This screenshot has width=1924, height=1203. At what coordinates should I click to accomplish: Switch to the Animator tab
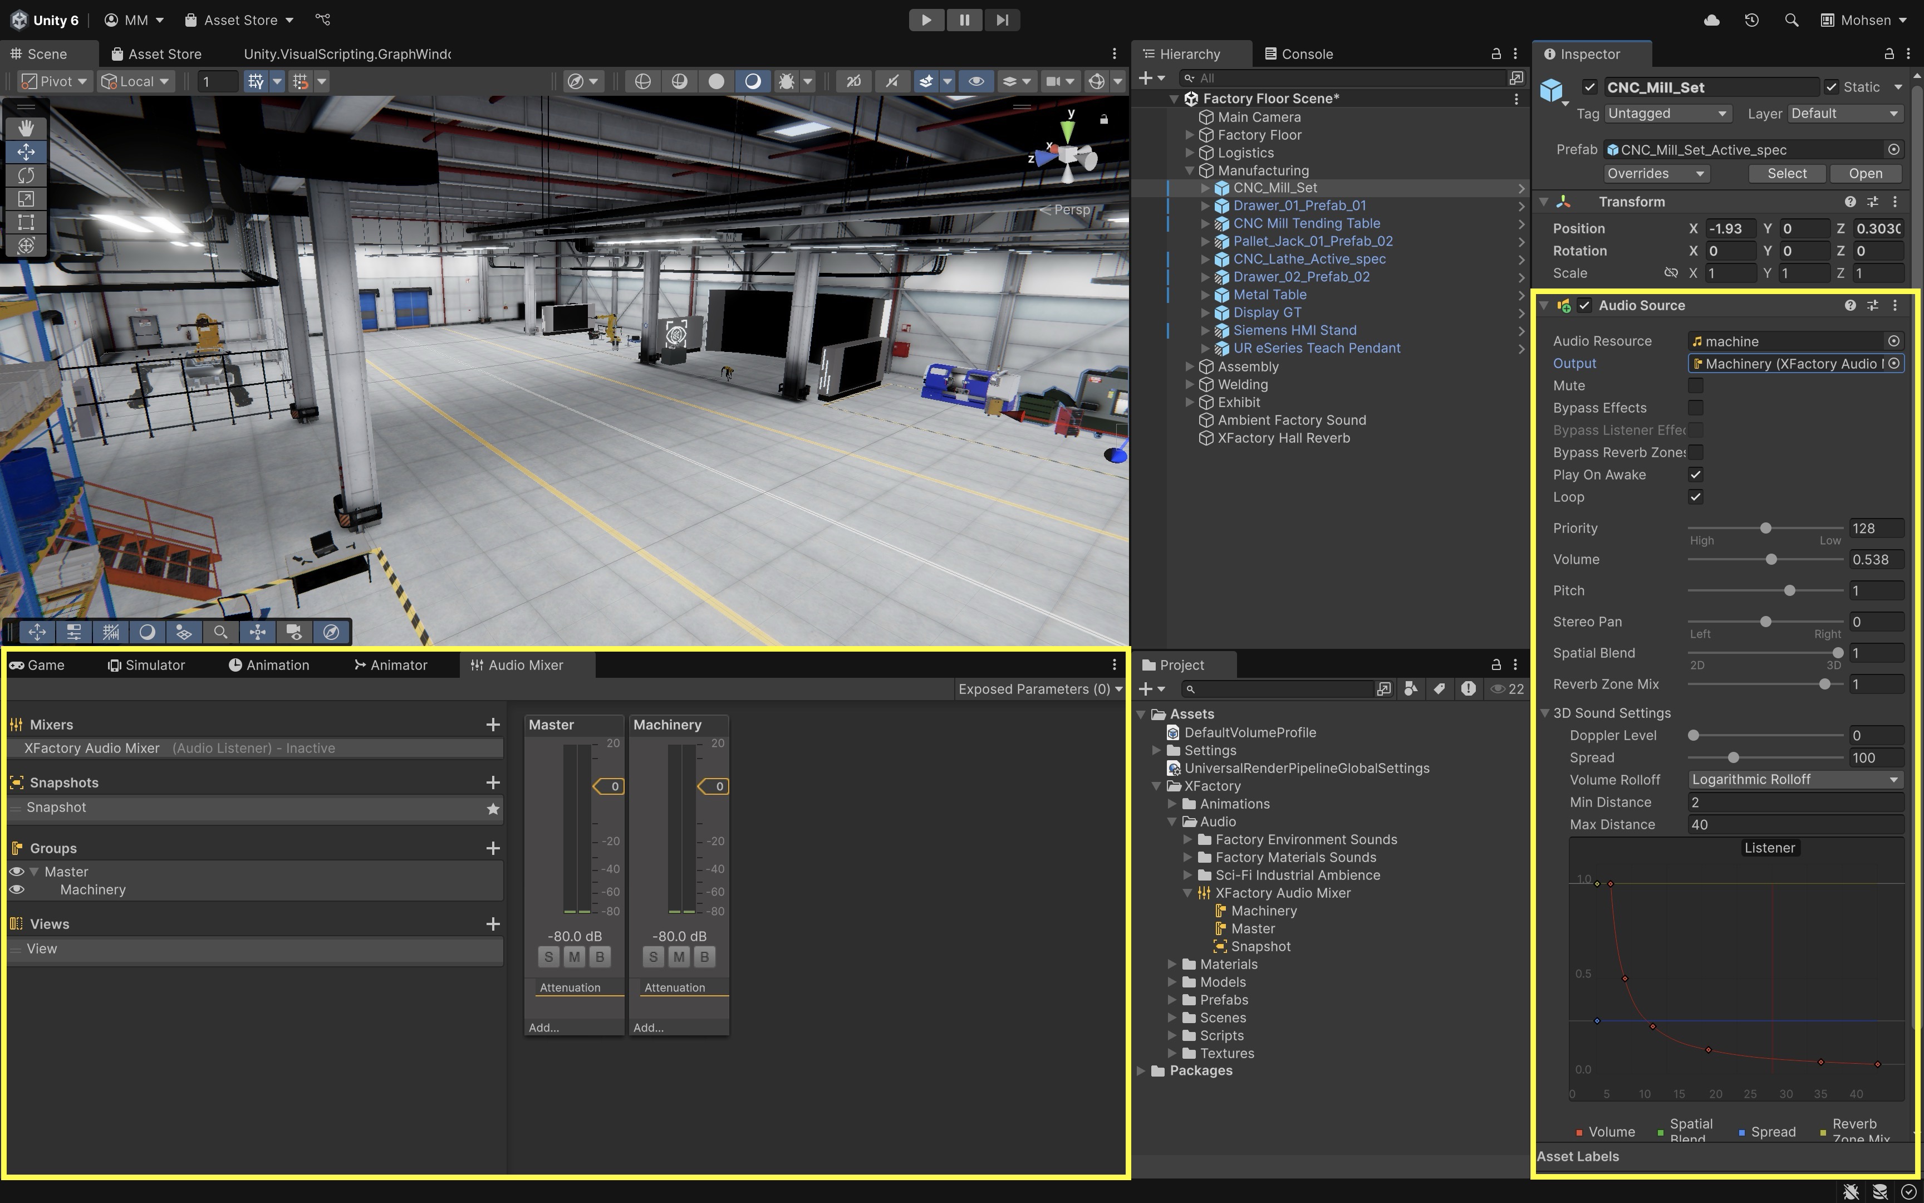coord(391,665)
